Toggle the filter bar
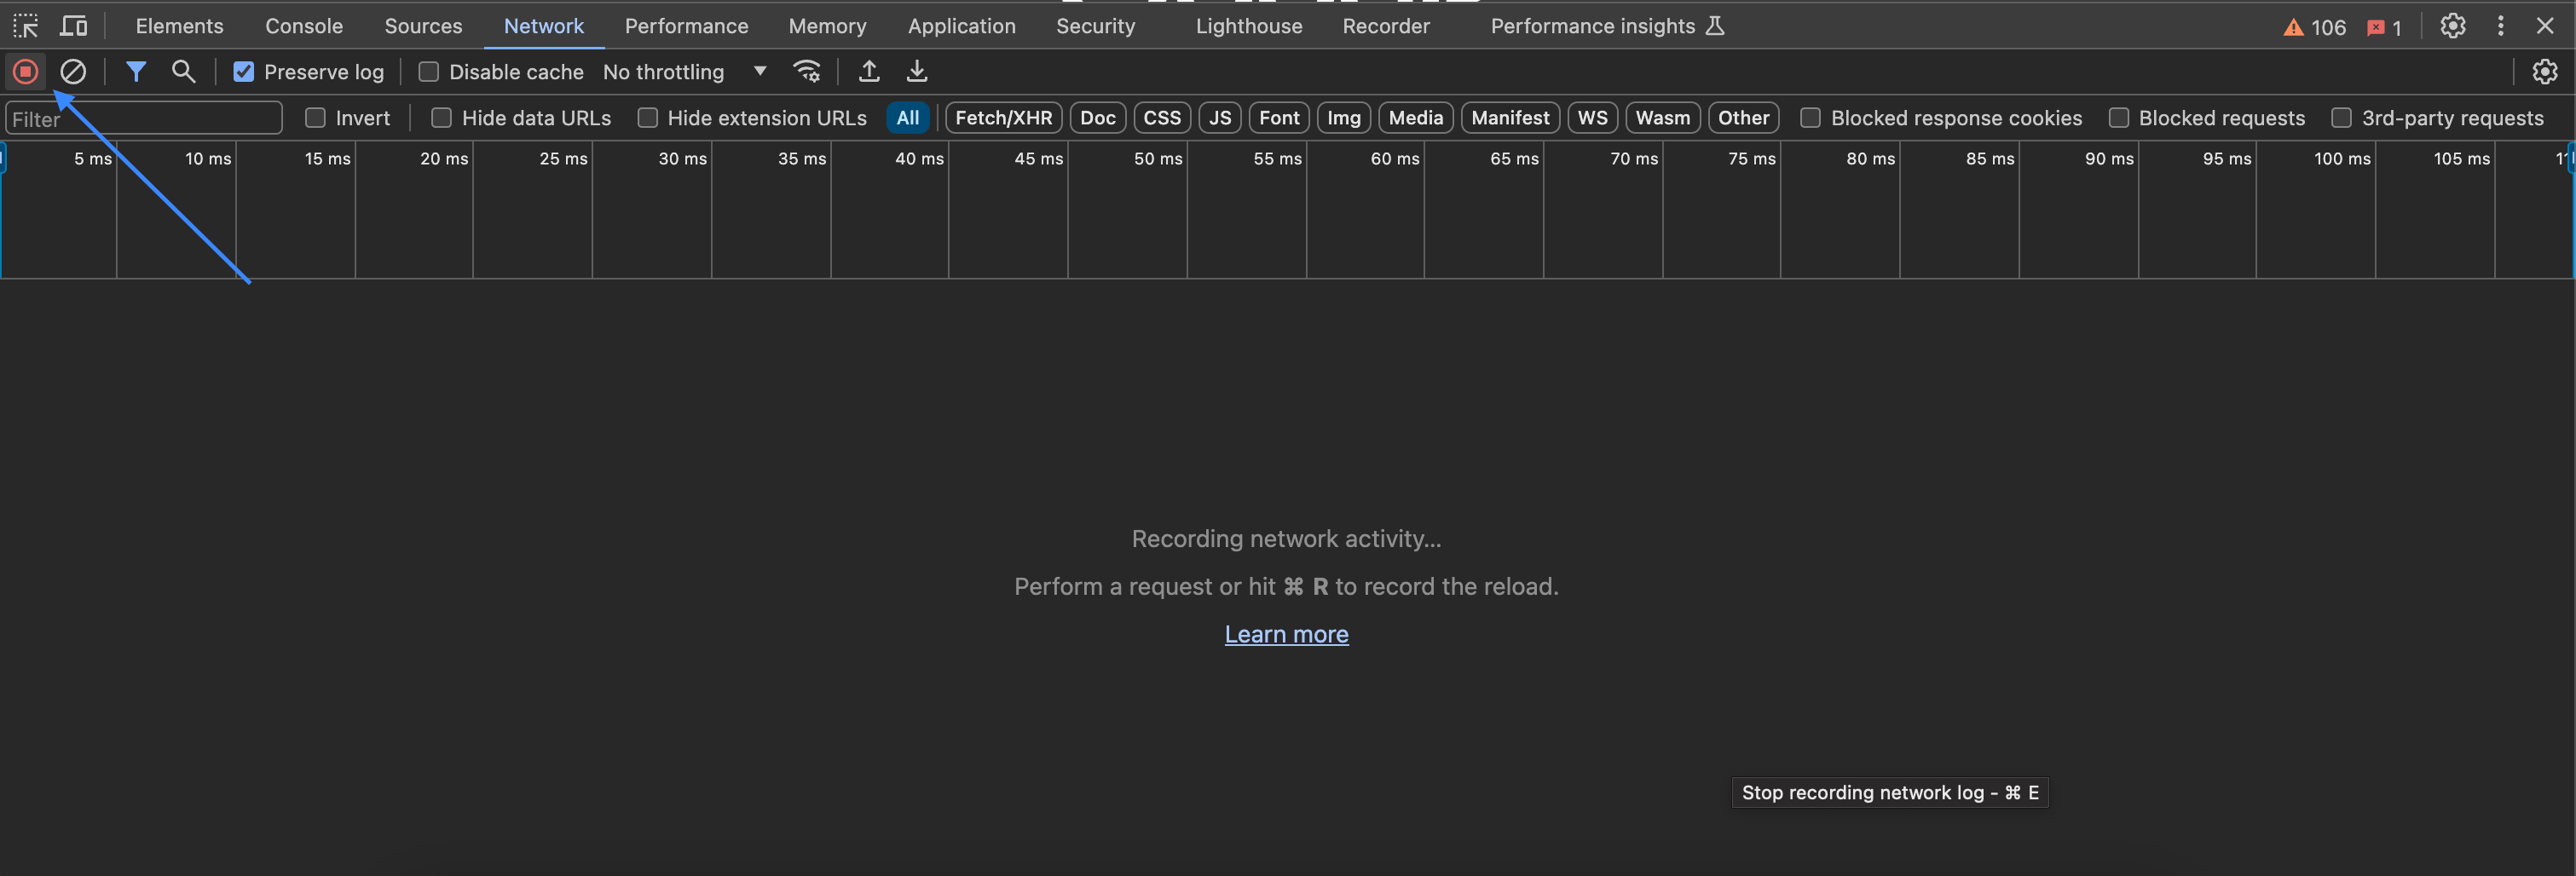 click(x=137, y=71)
